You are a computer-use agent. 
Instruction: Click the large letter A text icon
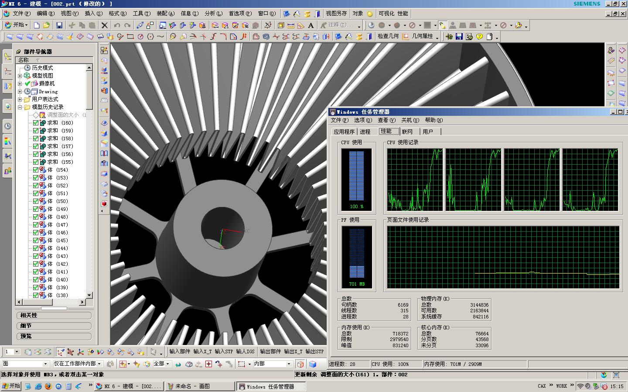(311, 25)
